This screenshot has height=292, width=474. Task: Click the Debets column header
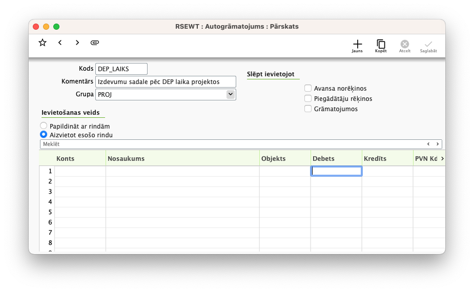(336, 159)
